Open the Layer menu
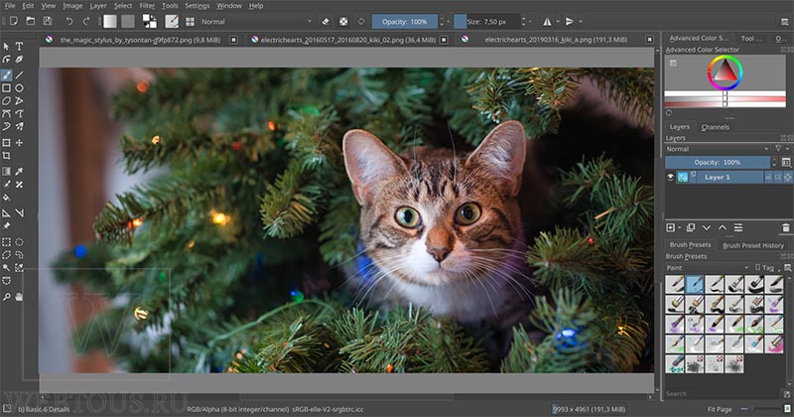 click(x=98, y=6)
